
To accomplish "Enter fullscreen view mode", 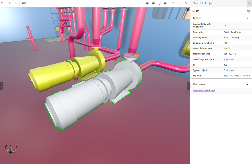I will point(3,3).
